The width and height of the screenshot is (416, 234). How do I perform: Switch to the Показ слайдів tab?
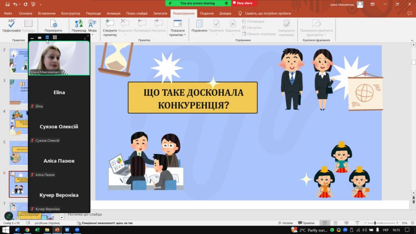(x=136, y=13)
